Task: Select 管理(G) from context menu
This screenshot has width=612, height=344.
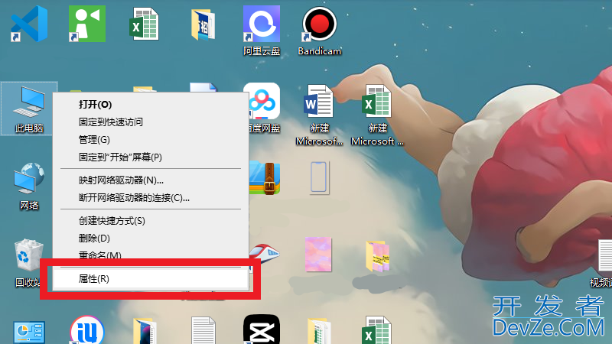Action: point(151,140)
